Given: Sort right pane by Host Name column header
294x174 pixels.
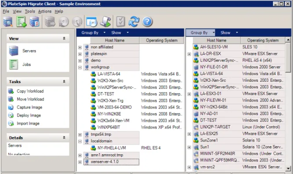Looking at the screenshot, I should click(217, 40).
